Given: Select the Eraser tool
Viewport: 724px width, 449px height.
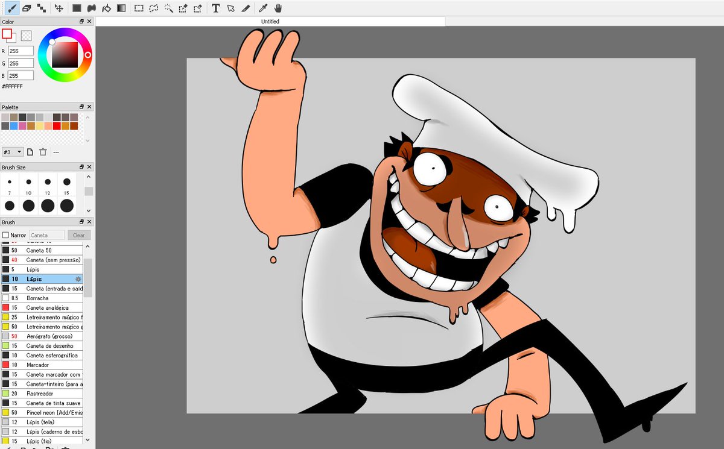Looking at the screenshot, I should point(27,8).
